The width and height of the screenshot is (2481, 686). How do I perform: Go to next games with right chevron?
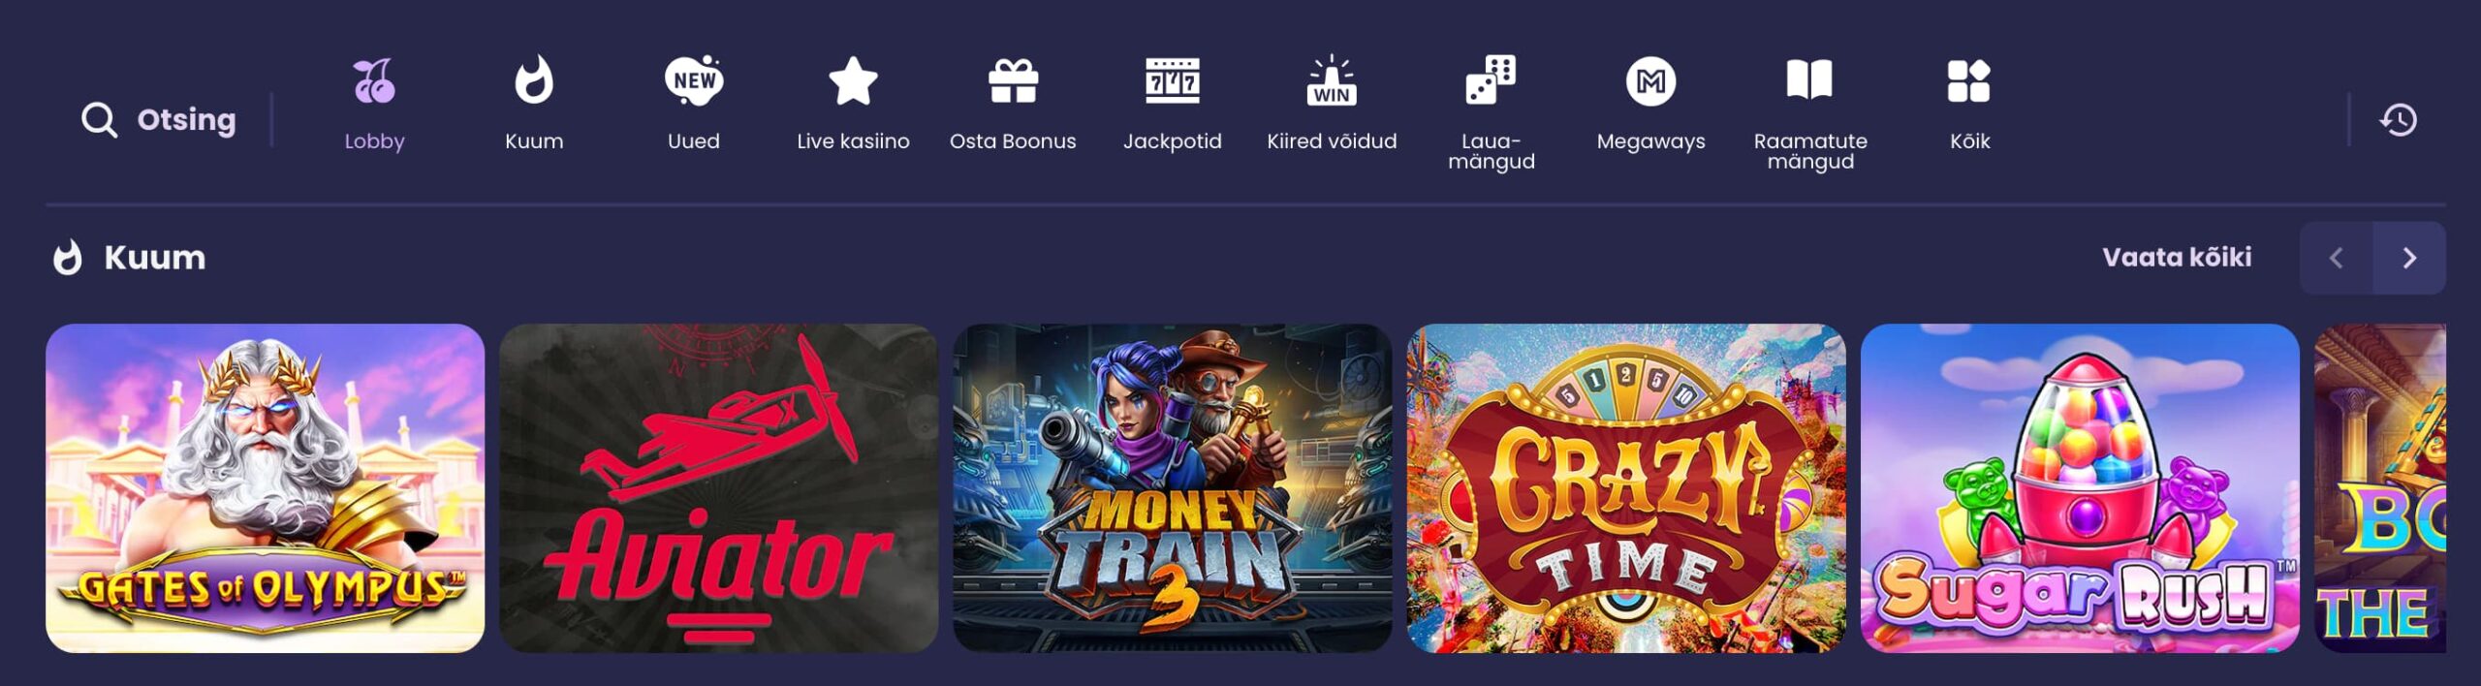point(2409,258)
